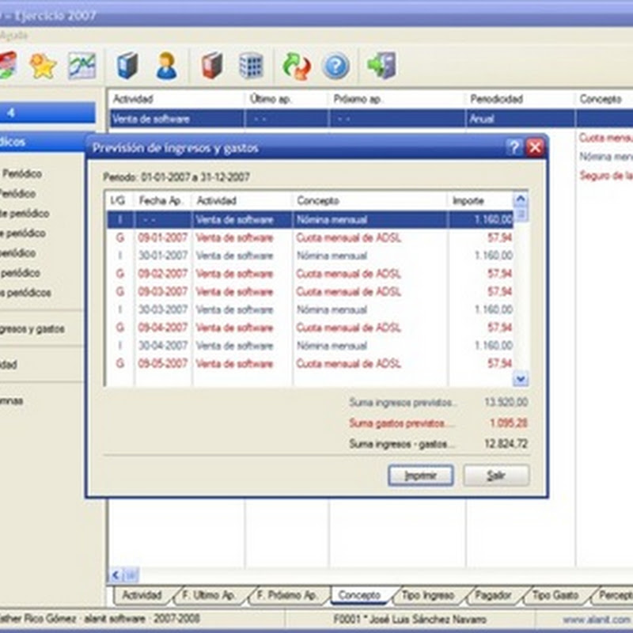The height and width of the screenshot is (633, 633).
Task: Click the dialog's Concepto column header
Action: [370, 201]
